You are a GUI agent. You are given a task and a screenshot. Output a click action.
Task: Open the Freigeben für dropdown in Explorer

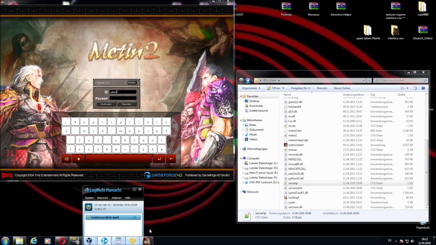coord(300,88)
